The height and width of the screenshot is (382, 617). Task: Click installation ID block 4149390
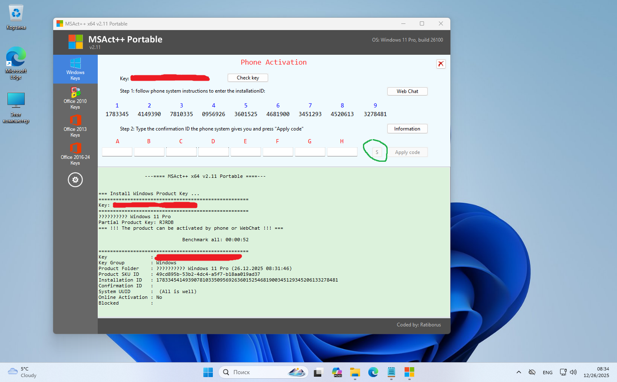pyautogui.click(x=149, y=114)
